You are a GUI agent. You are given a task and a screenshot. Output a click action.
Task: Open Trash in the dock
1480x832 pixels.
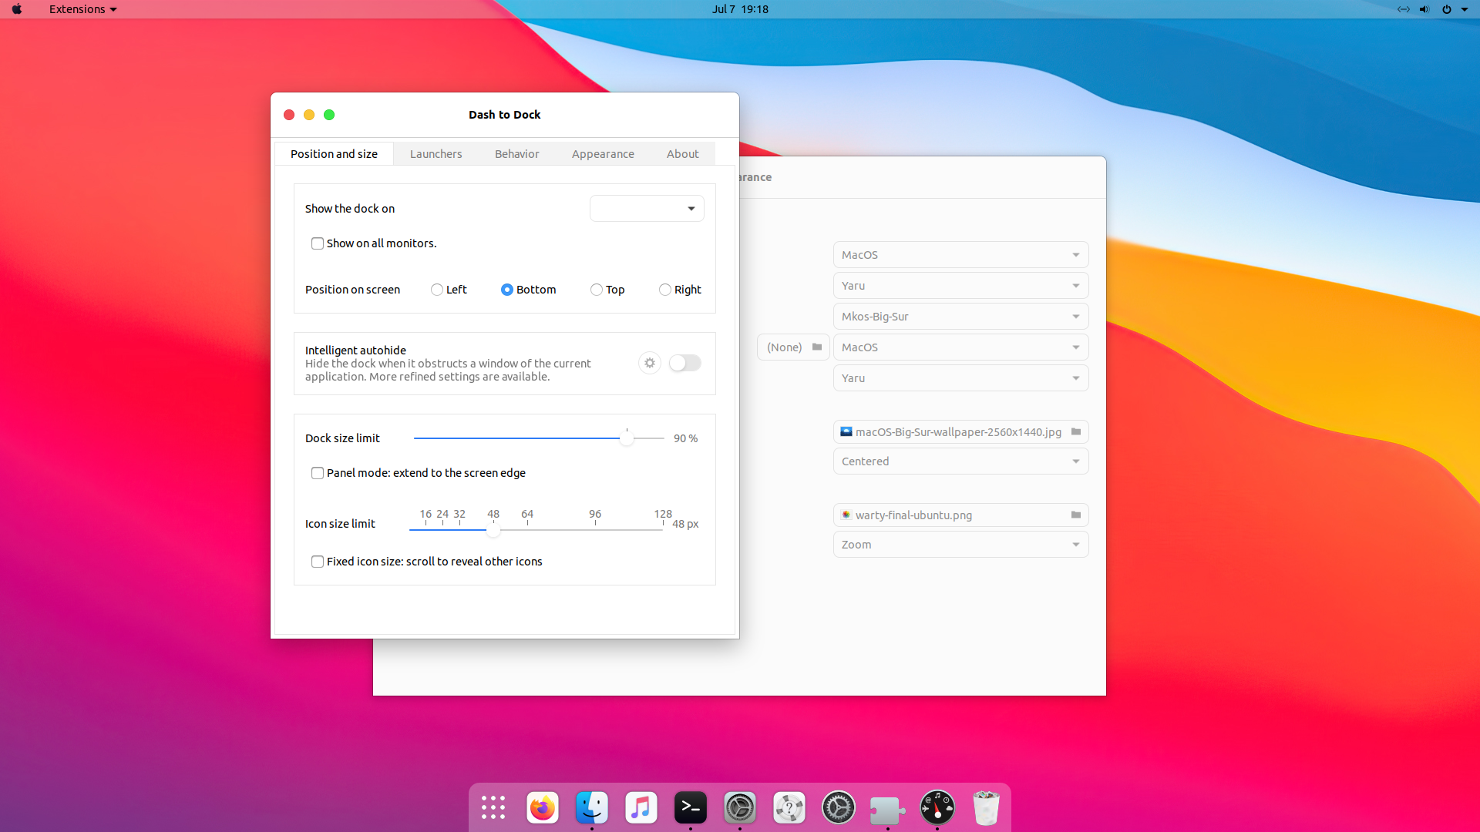pos(987,807)
